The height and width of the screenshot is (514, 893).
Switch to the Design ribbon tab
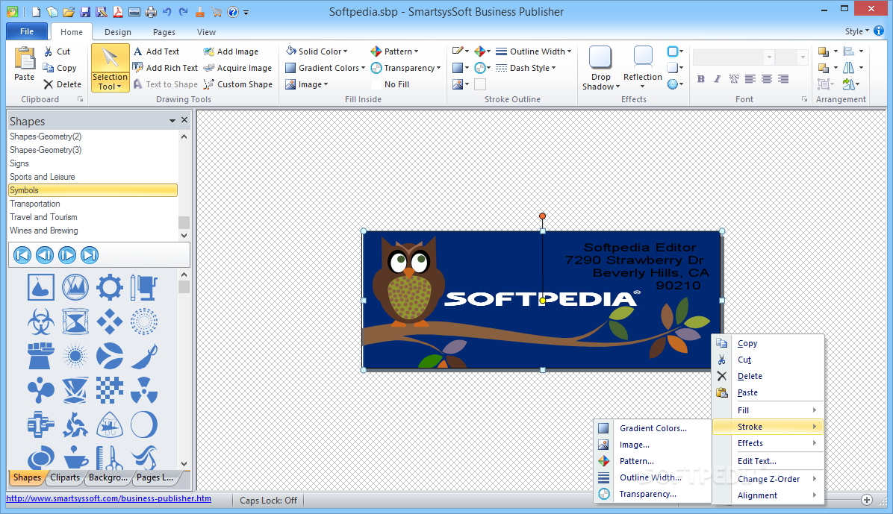[118, 32]
